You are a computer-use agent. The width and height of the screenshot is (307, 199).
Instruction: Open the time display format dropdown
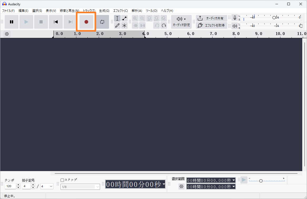click(x=163, y=185)
